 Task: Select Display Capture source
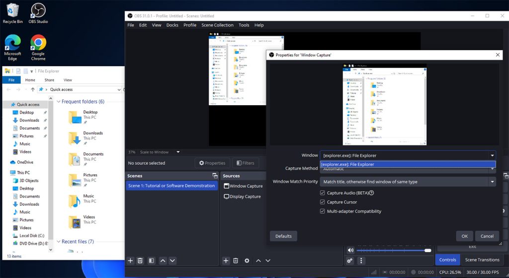click(243, 197)
